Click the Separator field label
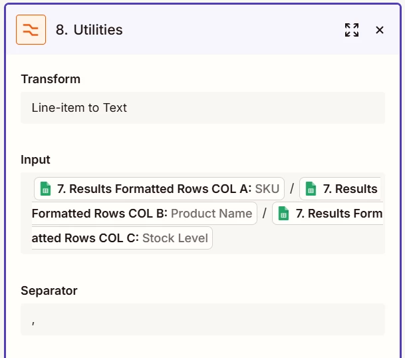This screenshot has height=358, width=405. 49,291
